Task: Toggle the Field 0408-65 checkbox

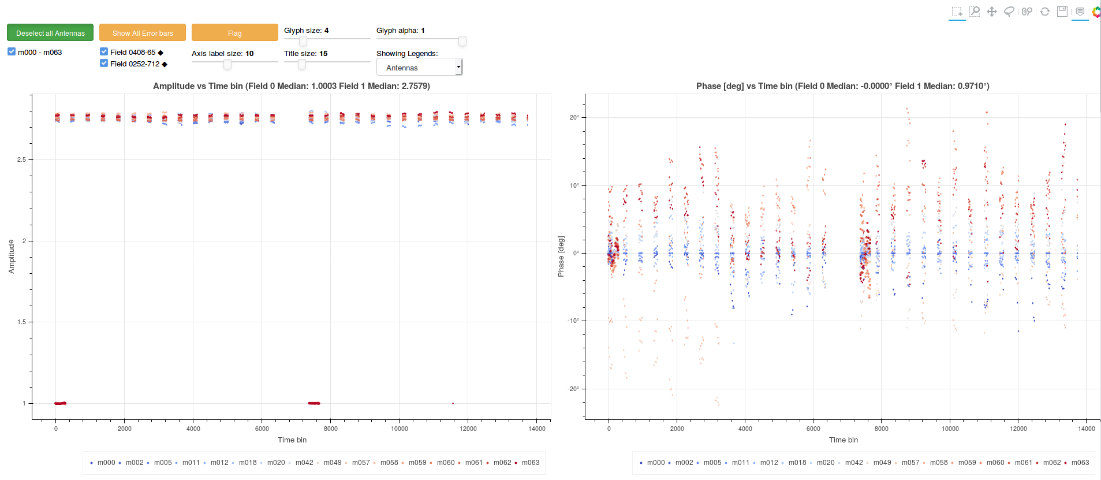Action: (x=104, y=51)
